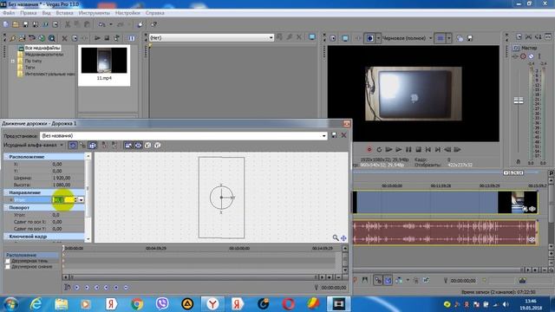Toggle auto preview button in media panel

[x=116, y=38]
